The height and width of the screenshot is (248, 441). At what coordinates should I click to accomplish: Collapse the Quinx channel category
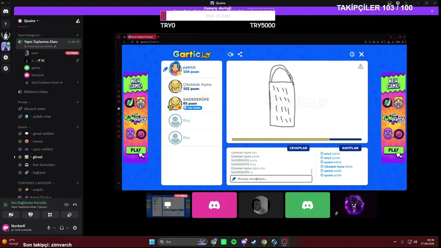[x=24, y=127]
